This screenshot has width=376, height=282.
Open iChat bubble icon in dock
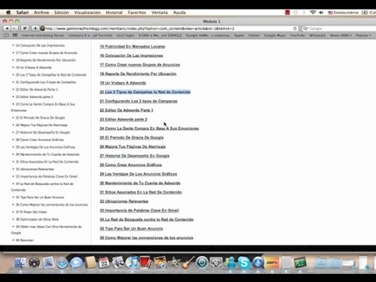(x=76, y=263)
